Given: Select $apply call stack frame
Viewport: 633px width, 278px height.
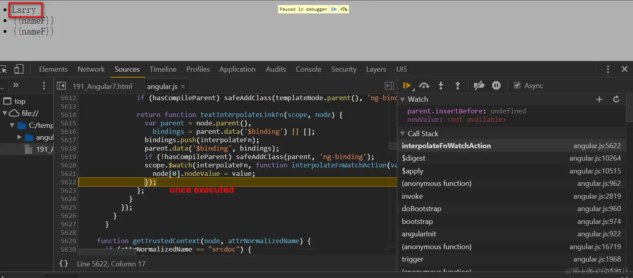Looking at the screenshot, I should point(511,171).
